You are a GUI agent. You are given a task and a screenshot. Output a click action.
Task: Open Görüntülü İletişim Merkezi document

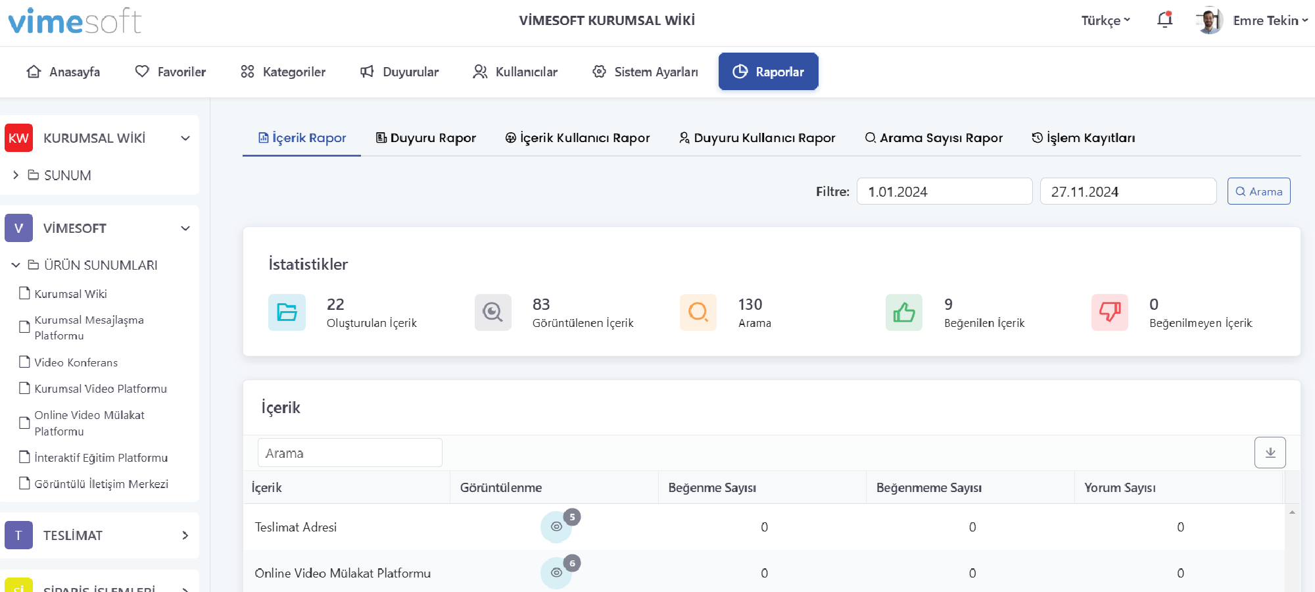101,484
